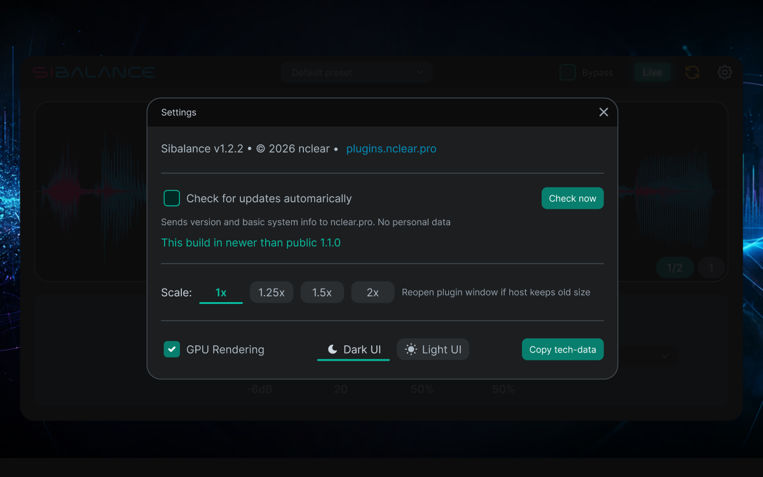Click the 'Sends version and basic system info' description
The image size is (763, 477).
[306, 223]
